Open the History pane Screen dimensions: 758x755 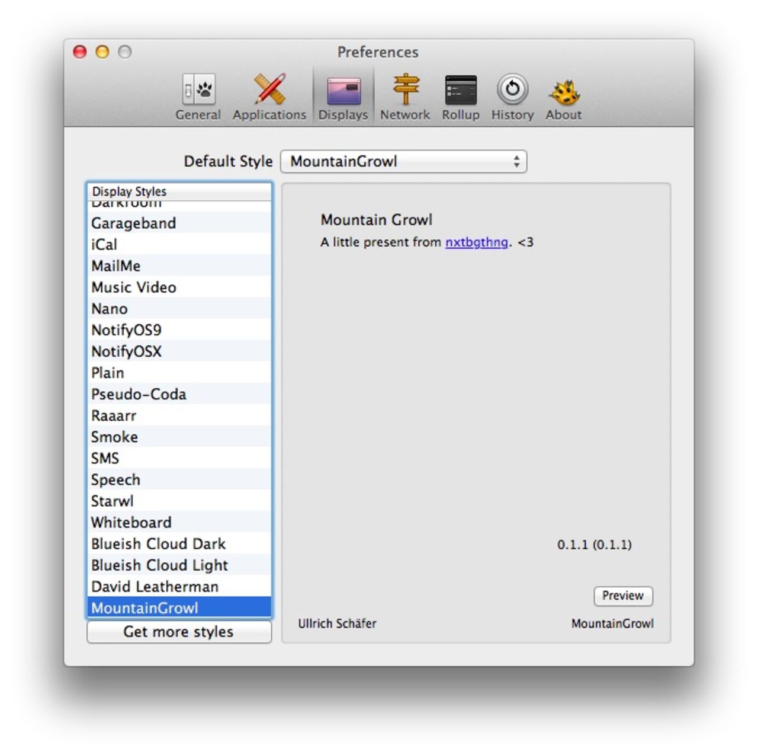(512, 95)
